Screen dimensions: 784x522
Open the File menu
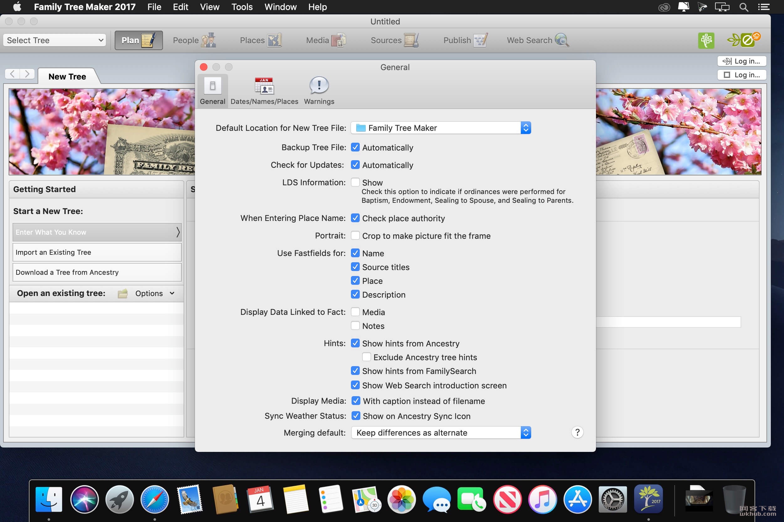click(x=154, y=7)
